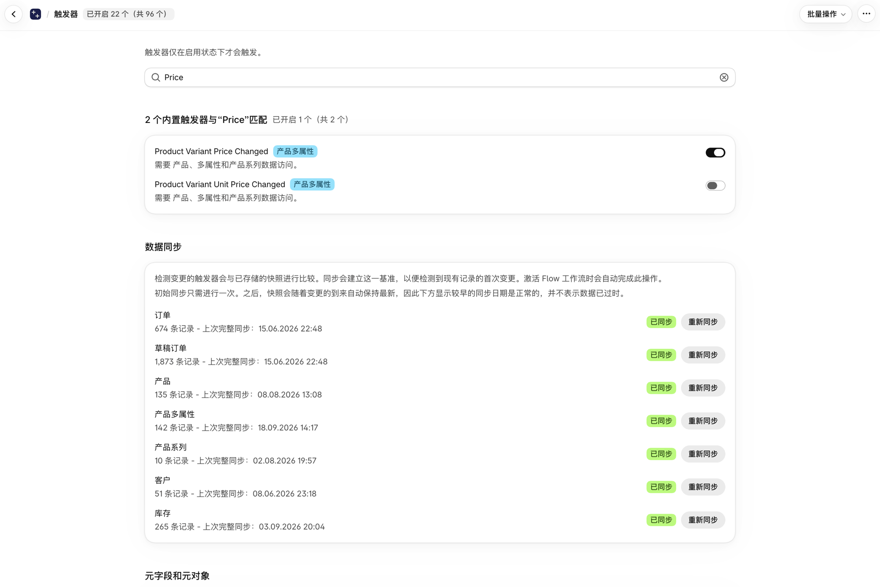Resync the 订单 data
The height and width of the screenshot is (587, 880).
point(703,322)
